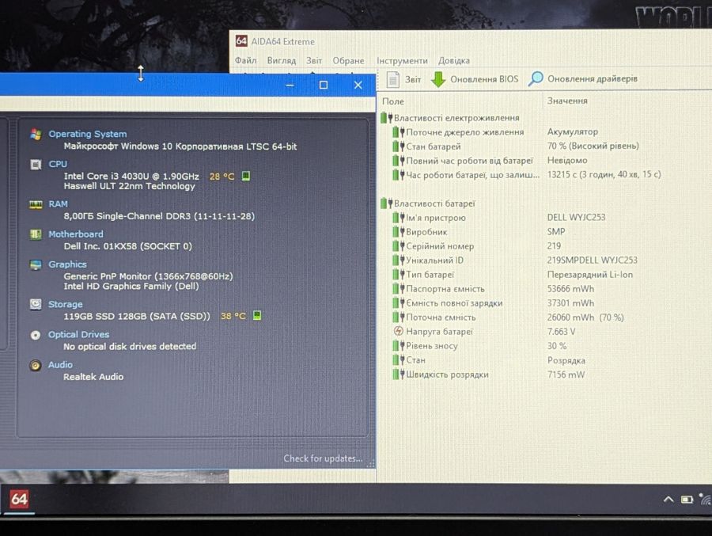Click the battery icon in system tray

[687, 500]
